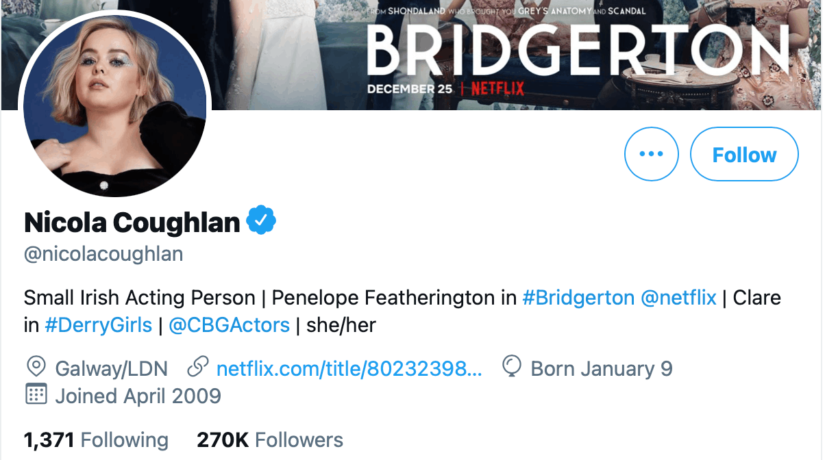The image size is (825, 460).
Task: Click the Nicola Coughlan display name
Action: (x=132, y=222)
